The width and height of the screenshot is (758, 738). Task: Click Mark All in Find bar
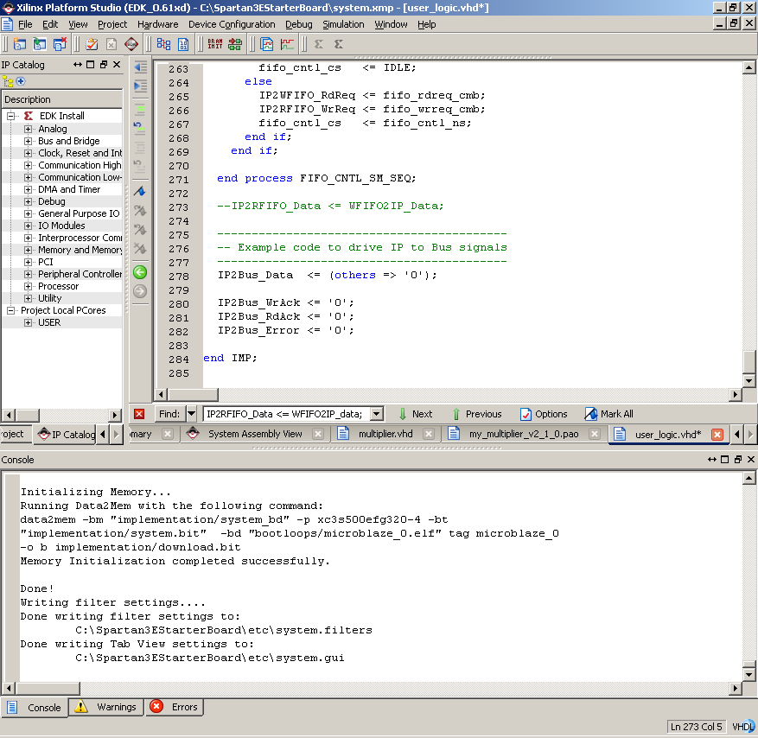pyautogui.click(x=609, y=414)
